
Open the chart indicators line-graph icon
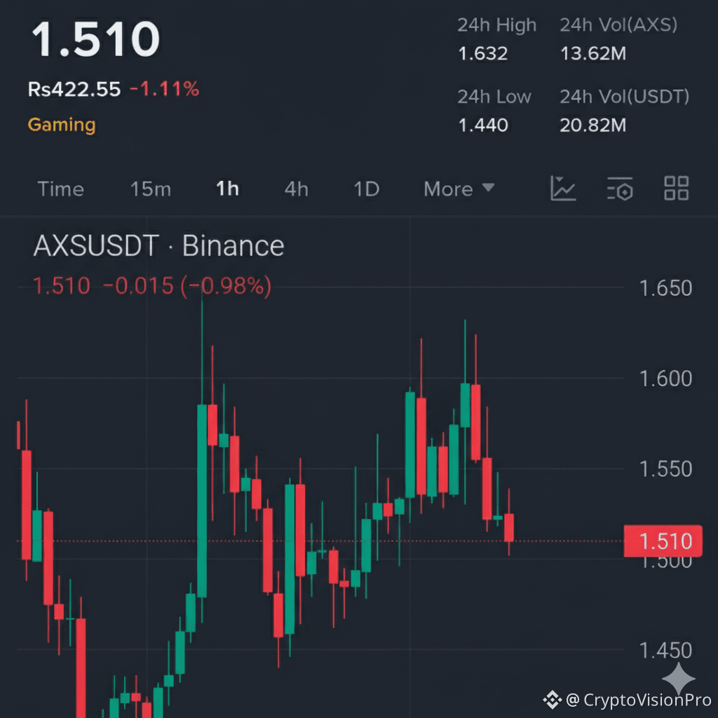pos(563,188)
